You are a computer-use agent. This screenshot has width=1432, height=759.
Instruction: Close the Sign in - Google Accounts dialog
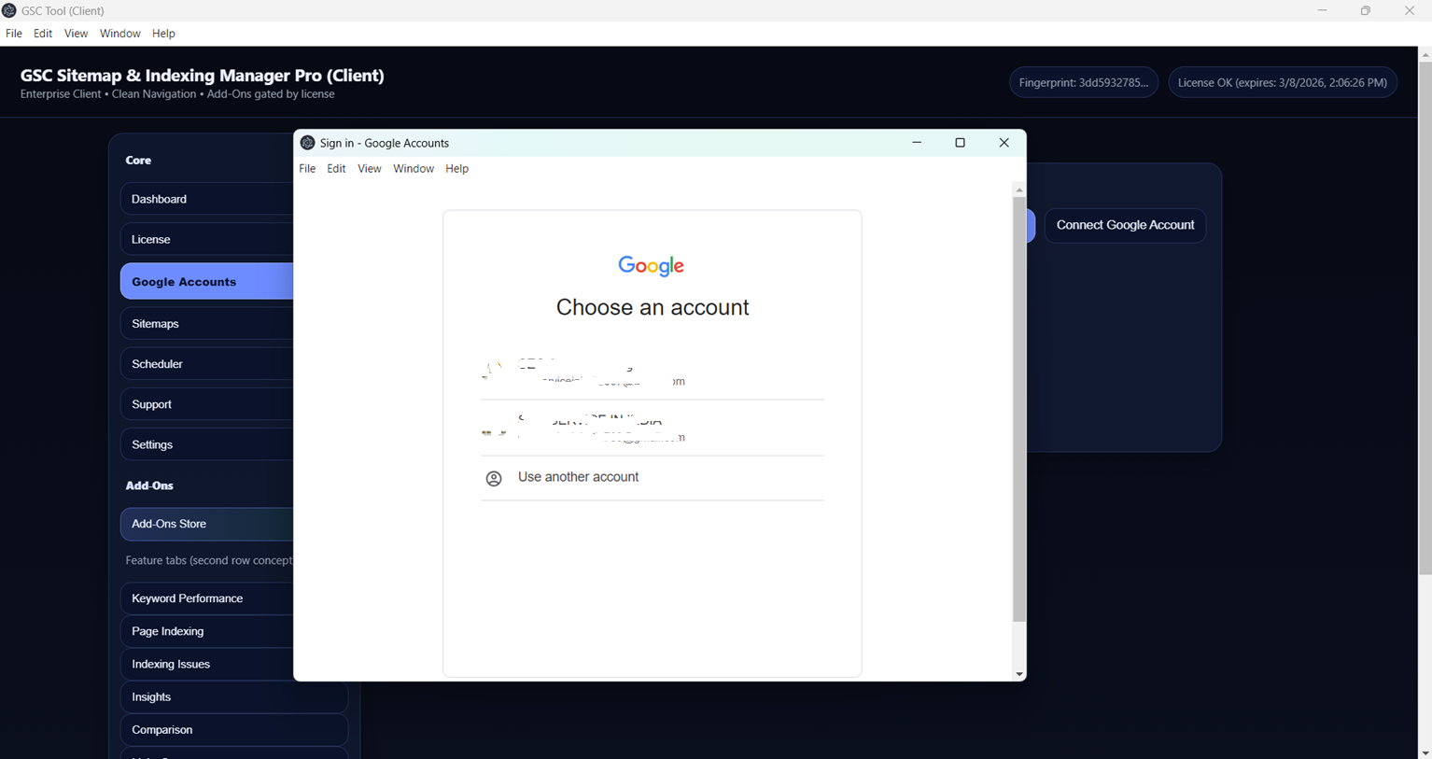click(1004, 143)
